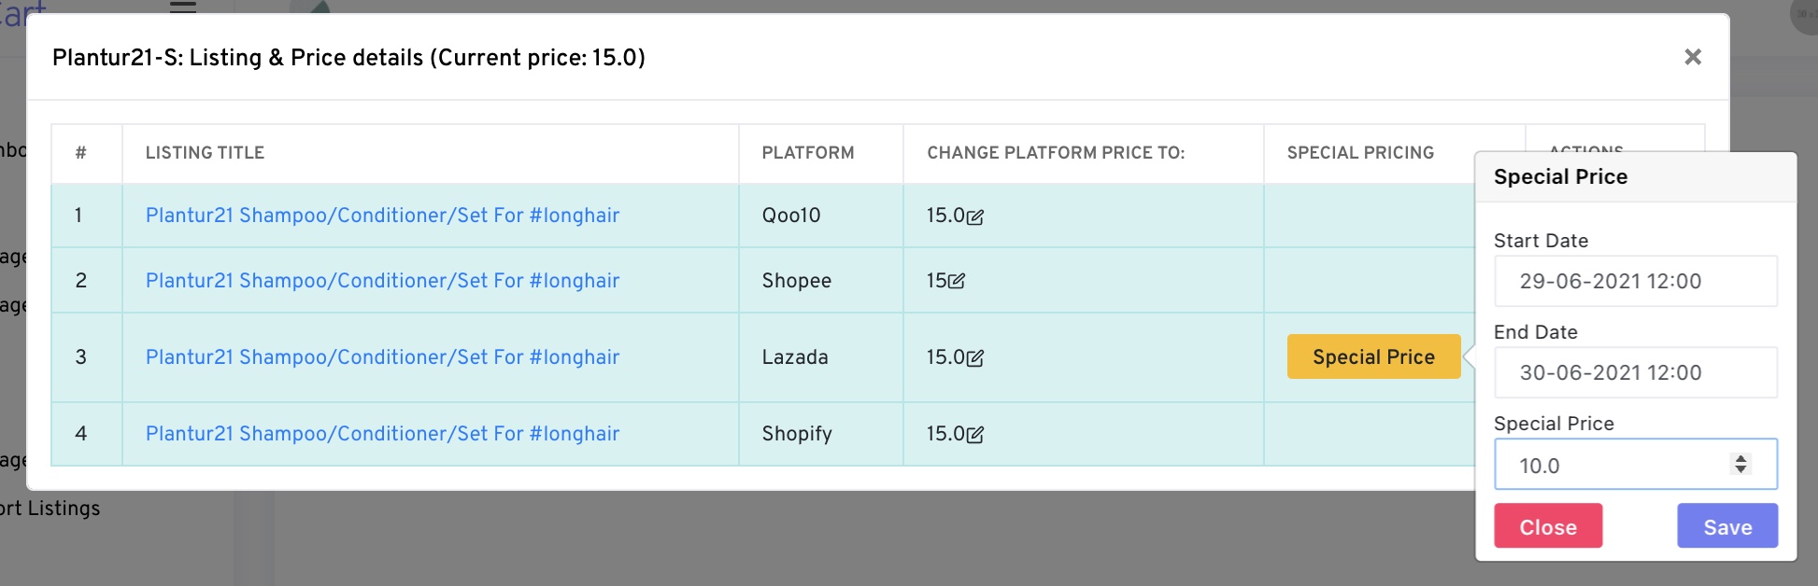
Task: Click the Listings item in sidebar
Action: [51, 509]
